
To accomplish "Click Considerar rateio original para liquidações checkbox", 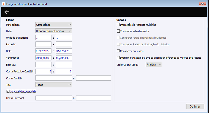I will [x=118, y=38].
